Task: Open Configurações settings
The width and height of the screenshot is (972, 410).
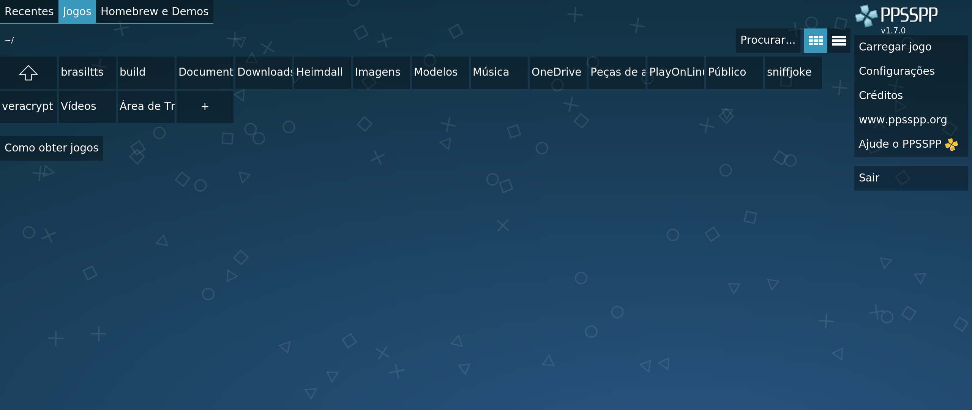Action: 911,71
